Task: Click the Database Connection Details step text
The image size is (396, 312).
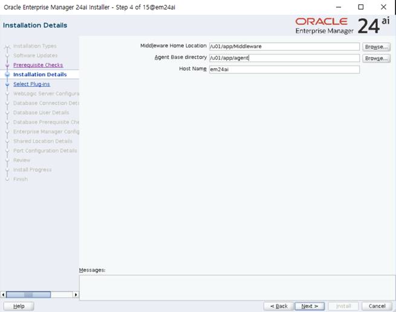Action: [x=46, y=103]
